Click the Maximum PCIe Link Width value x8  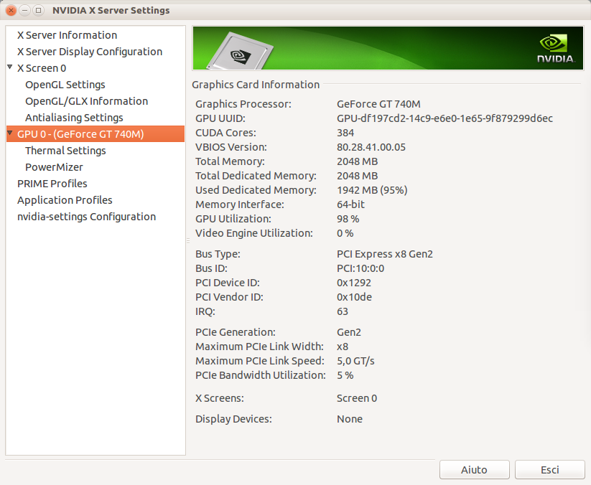343,347
